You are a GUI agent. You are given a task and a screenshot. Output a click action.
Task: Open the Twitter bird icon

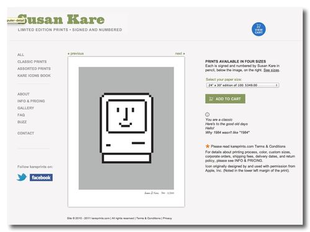(x=22, y=177)
